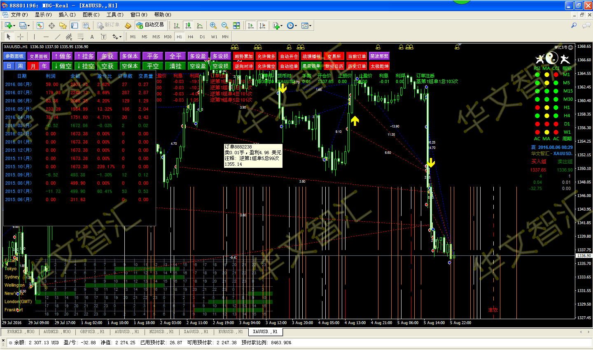The image size is (593, 350).
Task: Tile chart windows icon
Action: tap(236, 25)
